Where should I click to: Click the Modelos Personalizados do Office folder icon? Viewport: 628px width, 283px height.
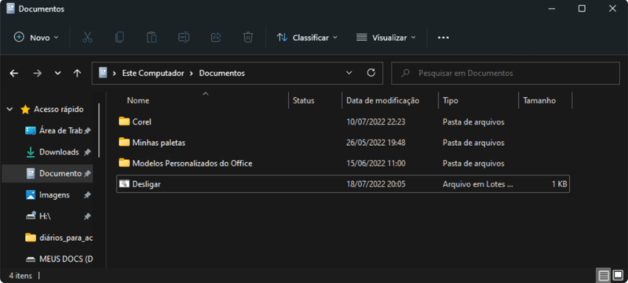(x=125, y=163)
